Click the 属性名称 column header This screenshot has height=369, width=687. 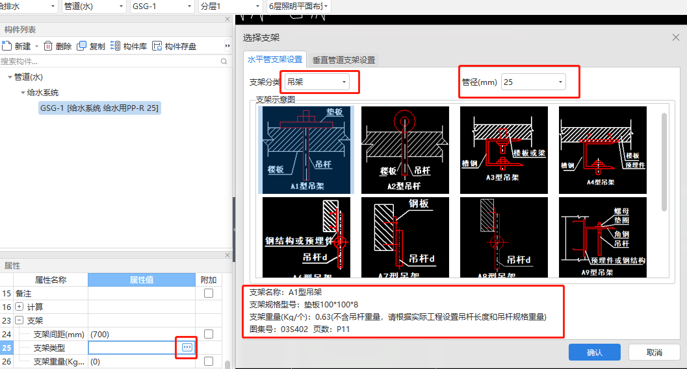[x=51, y=280]
